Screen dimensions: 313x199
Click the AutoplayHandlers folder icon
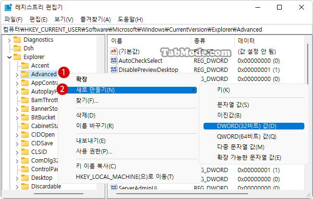[25, 92]
